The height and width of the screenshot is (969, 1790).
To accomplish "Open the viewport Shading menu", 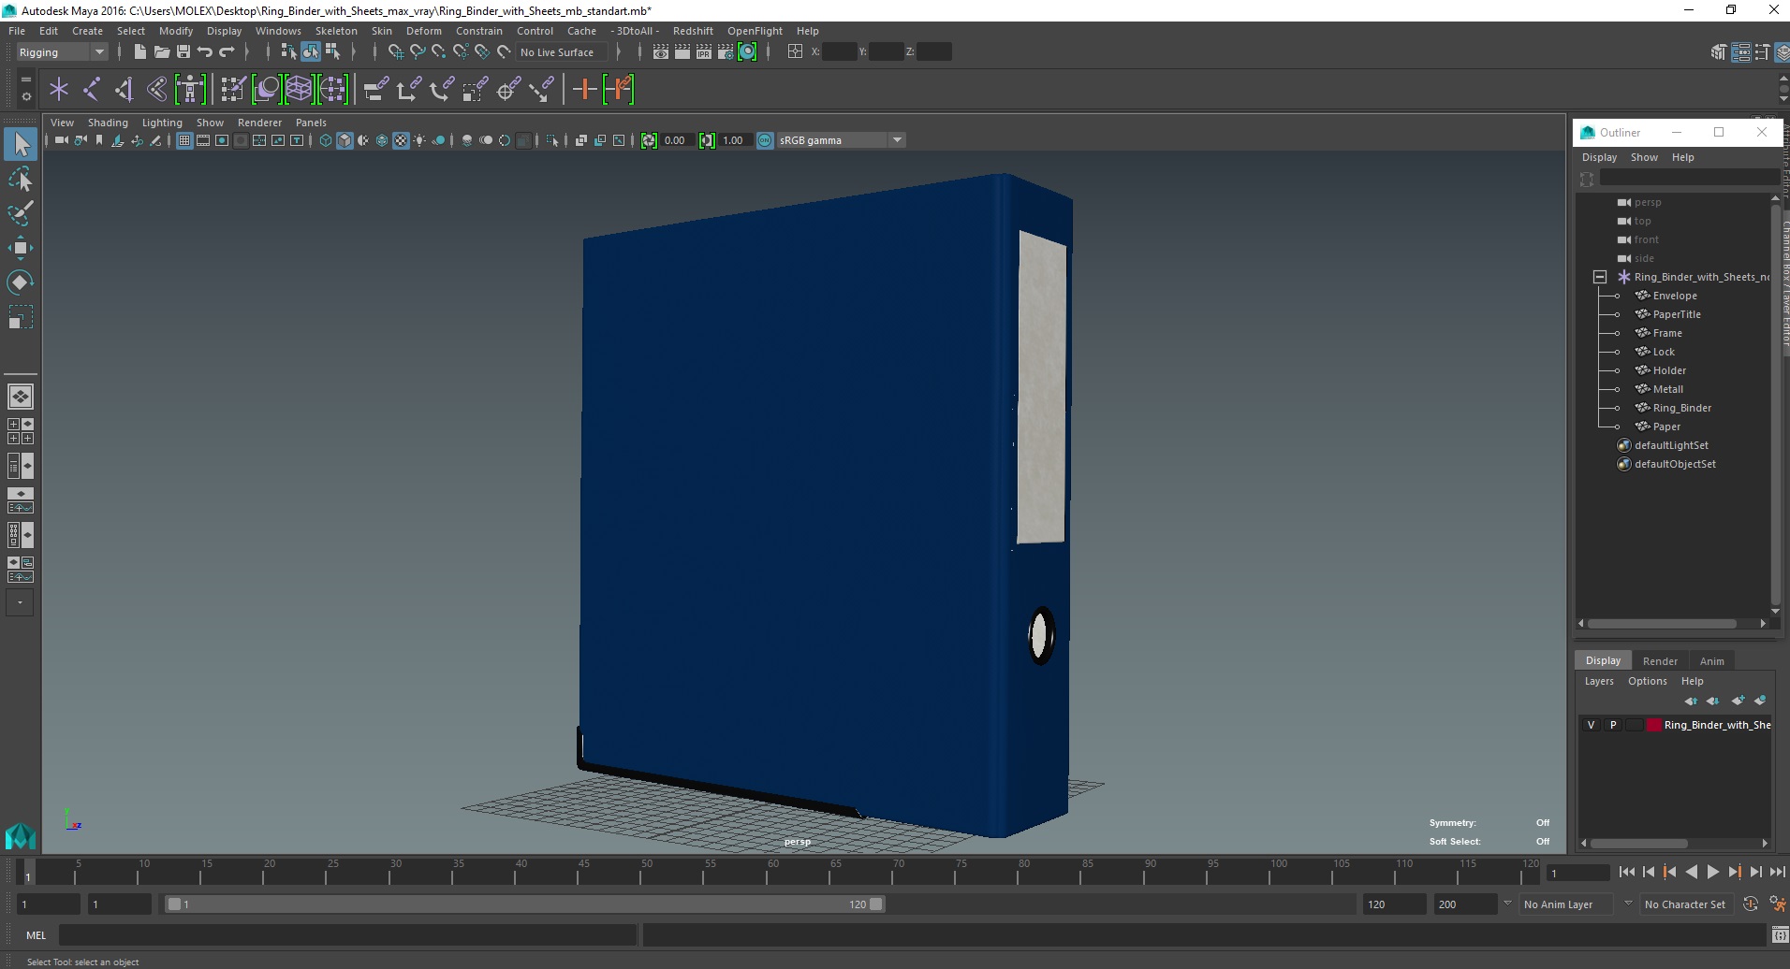I will point(108,123).
